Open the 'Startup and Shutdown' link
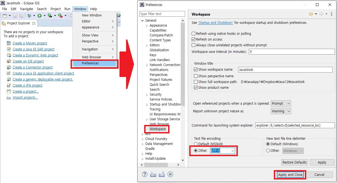This screenshot has width=337, height=183. pyautogui.click(x=216, y=23)
